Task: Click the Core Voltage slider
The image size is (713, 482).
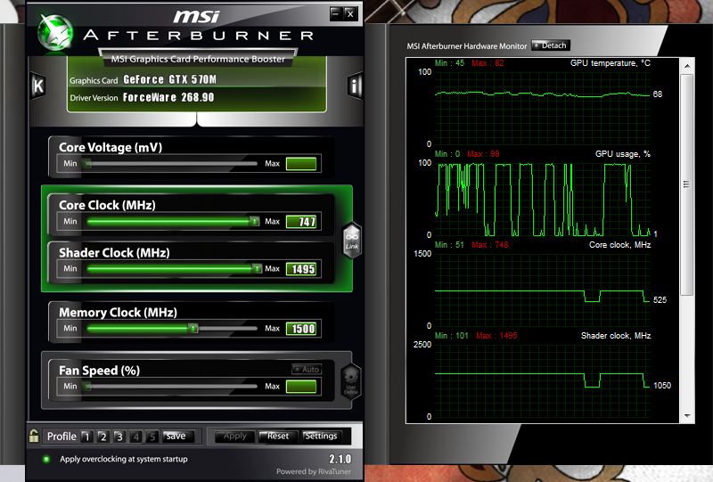Action: coord(171,164)
